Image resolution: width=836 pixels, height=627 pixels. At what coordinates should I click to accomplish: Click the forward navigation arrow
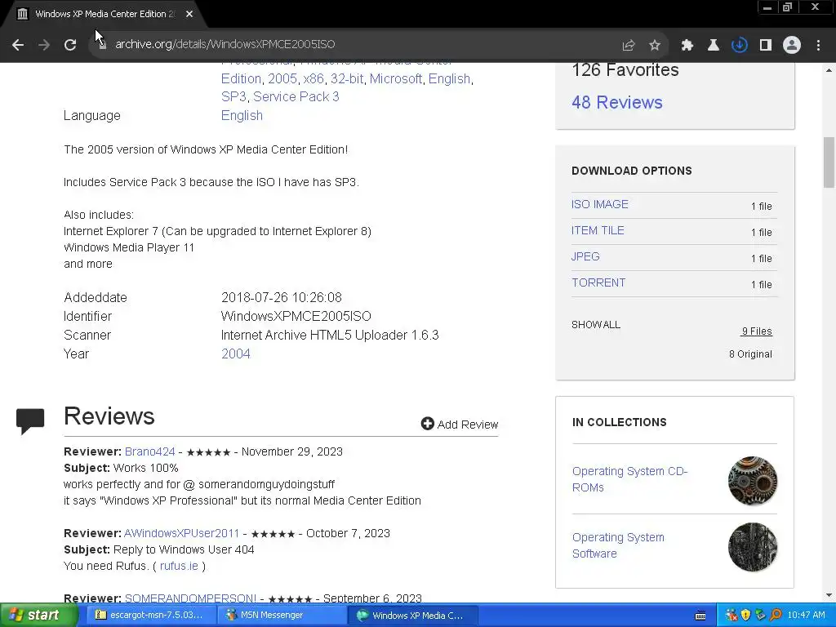[x=44, y=45]
